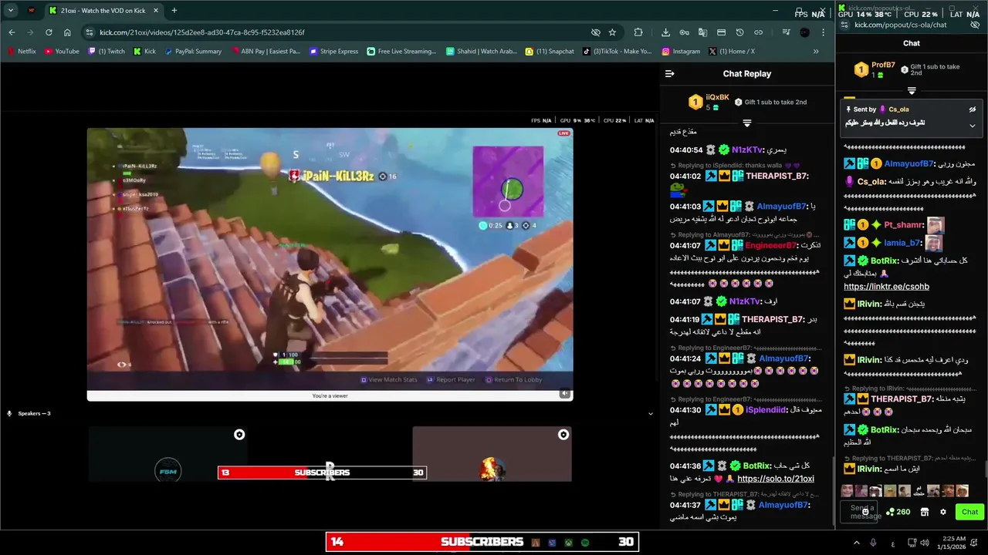Viewport: 988px width, 555px height.
Task: Reload the Kick VOD page
Action: (49, 32)
